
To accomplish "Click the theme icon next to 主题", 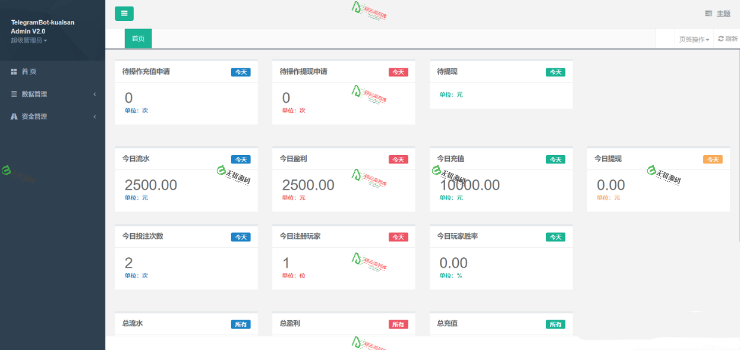I will point(708,14).
